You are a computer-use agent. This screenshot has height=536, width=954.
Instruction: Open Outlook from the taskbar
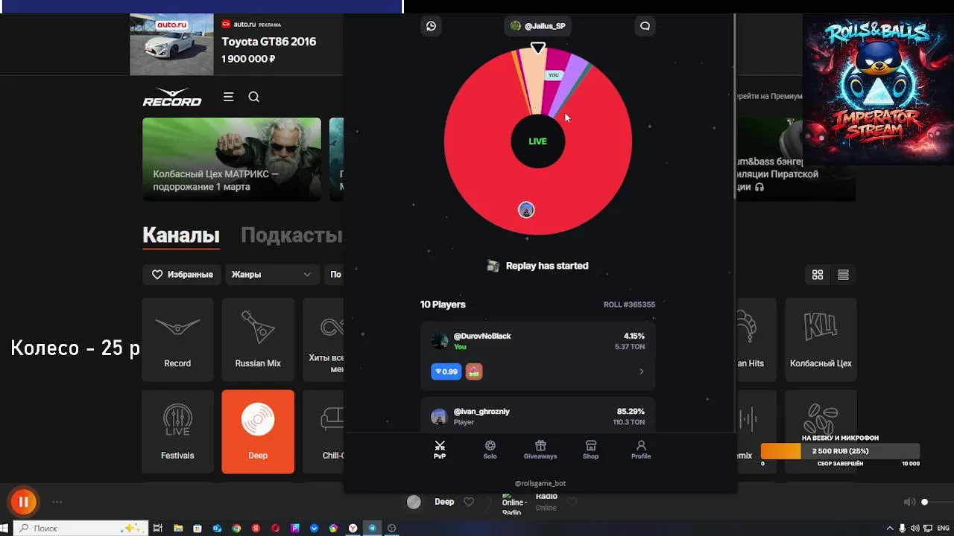pyautogui.click(x=217, y=528)
